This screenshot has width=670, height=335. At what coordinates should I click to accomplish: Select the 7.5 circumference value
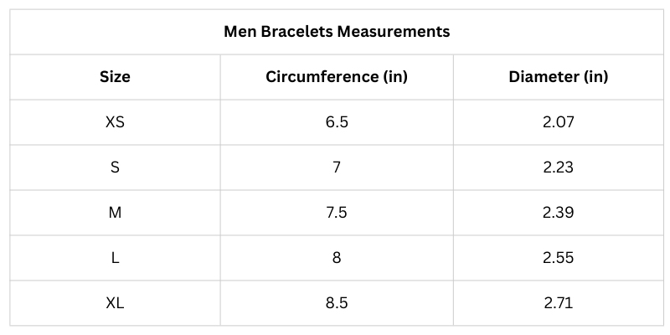point(337,213)
